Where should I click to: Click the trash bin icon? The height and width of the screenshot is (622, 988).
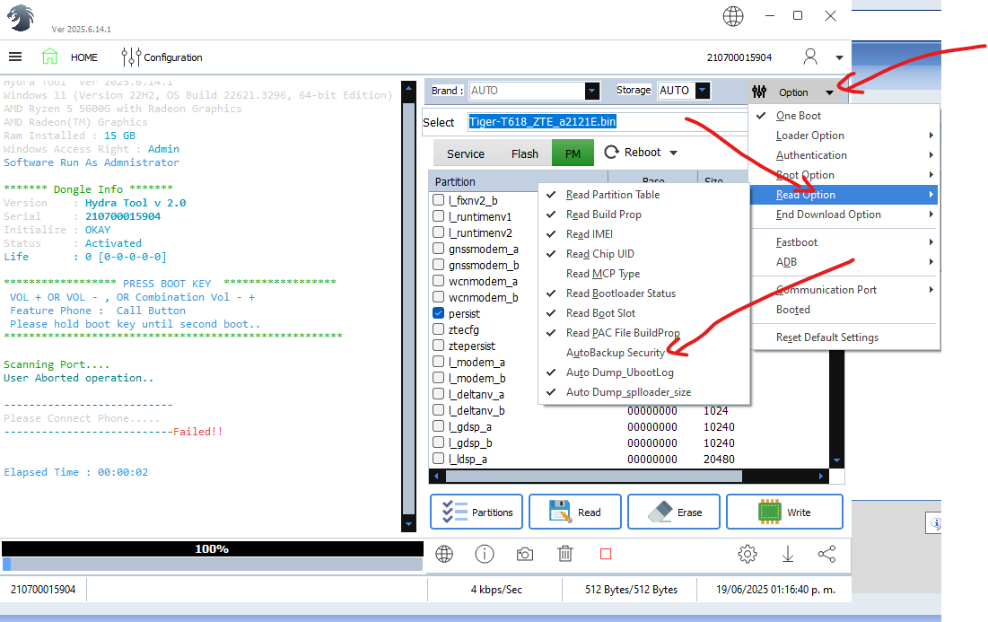click(565, 554)
